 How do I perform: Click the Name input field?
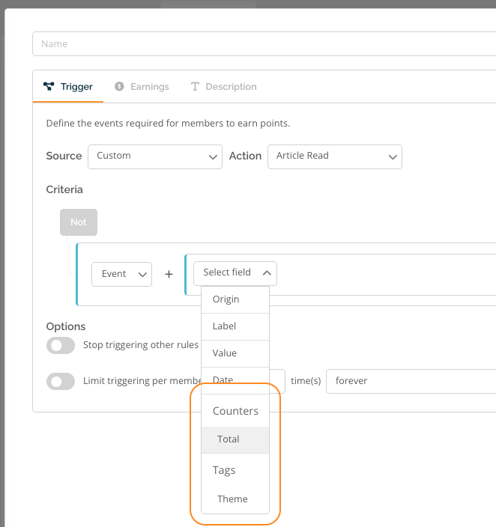264,43
